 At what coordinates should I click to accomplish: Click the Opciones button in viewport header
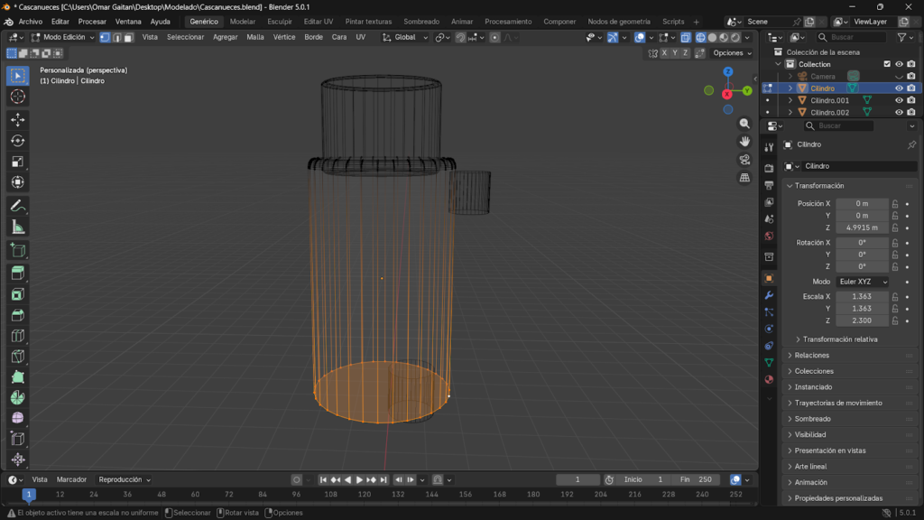click(x=731, y=53)
